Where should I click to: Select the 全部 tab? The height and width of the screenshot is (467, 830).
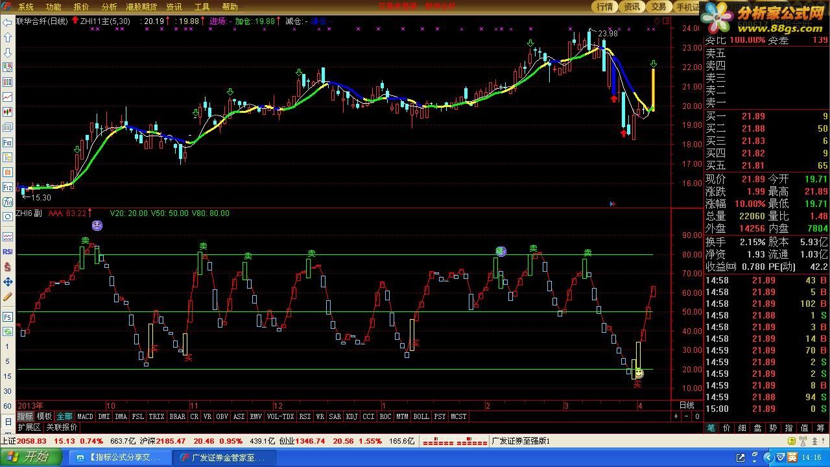pos(64,416)
